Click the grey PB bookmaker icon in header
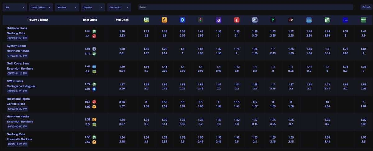This screenshot has width=373, height=151. (255, 20)
